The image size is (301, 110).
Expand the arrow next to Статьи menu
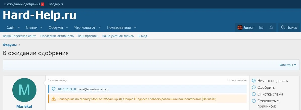point(41,27)
